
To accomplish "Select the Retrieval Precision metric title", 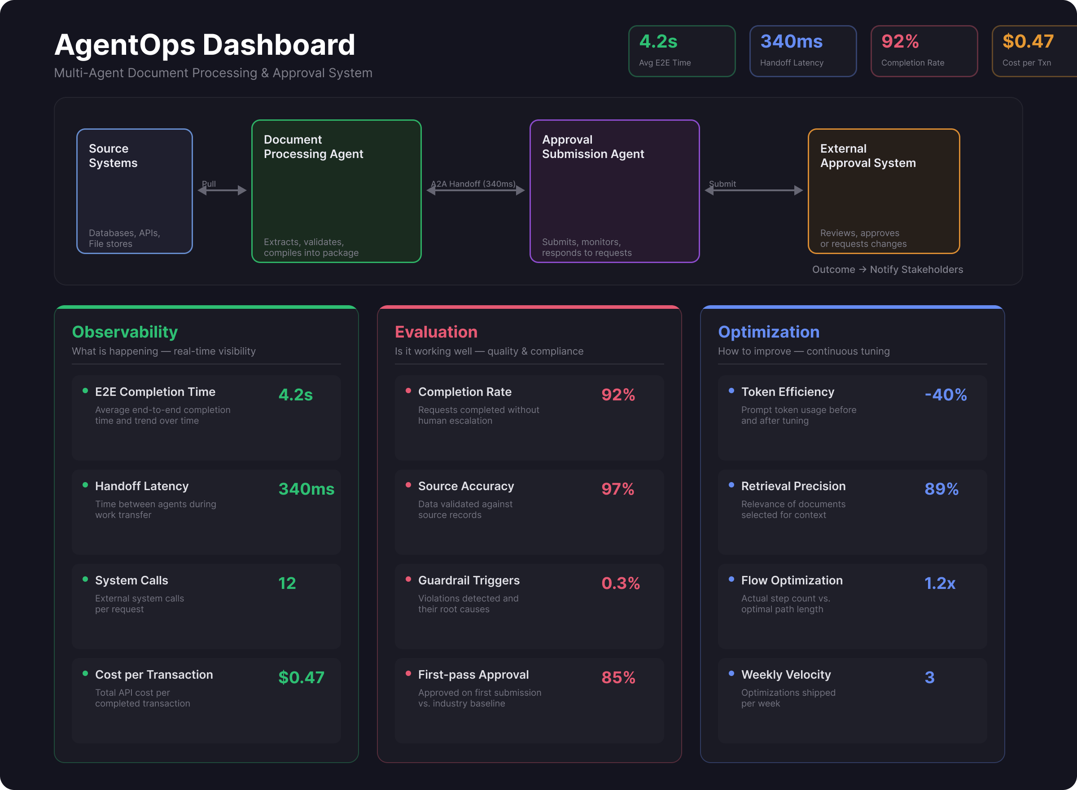I will click(x=793, y=486).
